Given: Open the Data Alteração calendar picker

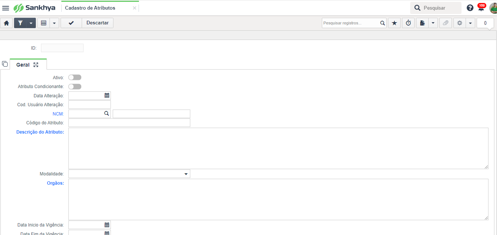Looking at the screenshot, I should click(107, 95).
